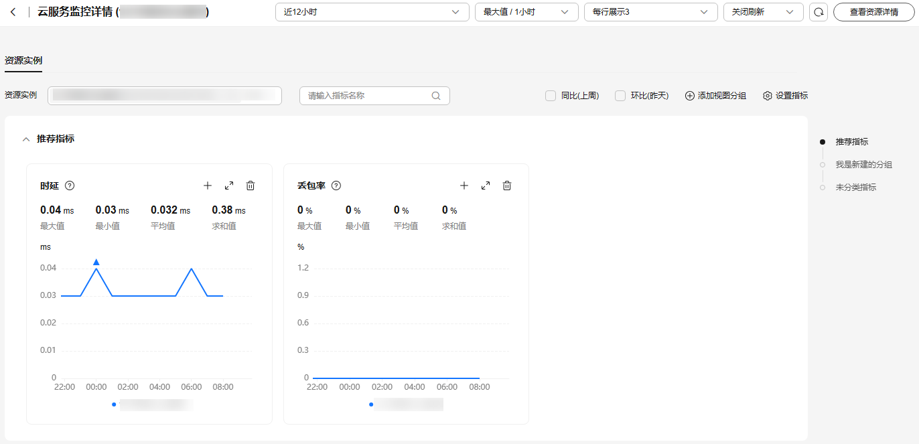Screen dimensions: 919x444
Task: Click 添加视图分组 link
Action: (715, 96)
